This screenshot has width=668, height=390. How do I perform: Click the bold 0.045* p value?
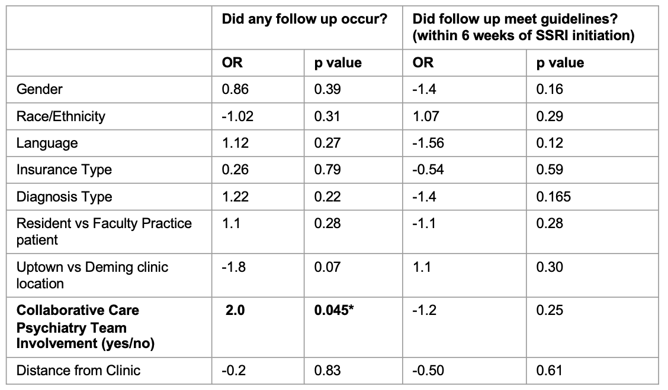tap(334, 310)
